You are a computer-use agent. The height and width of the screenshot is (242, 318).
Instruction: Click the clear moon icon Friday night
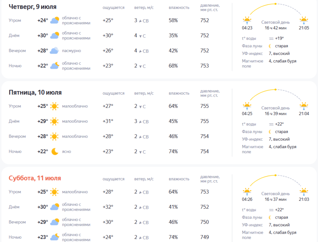click(55, 152)
